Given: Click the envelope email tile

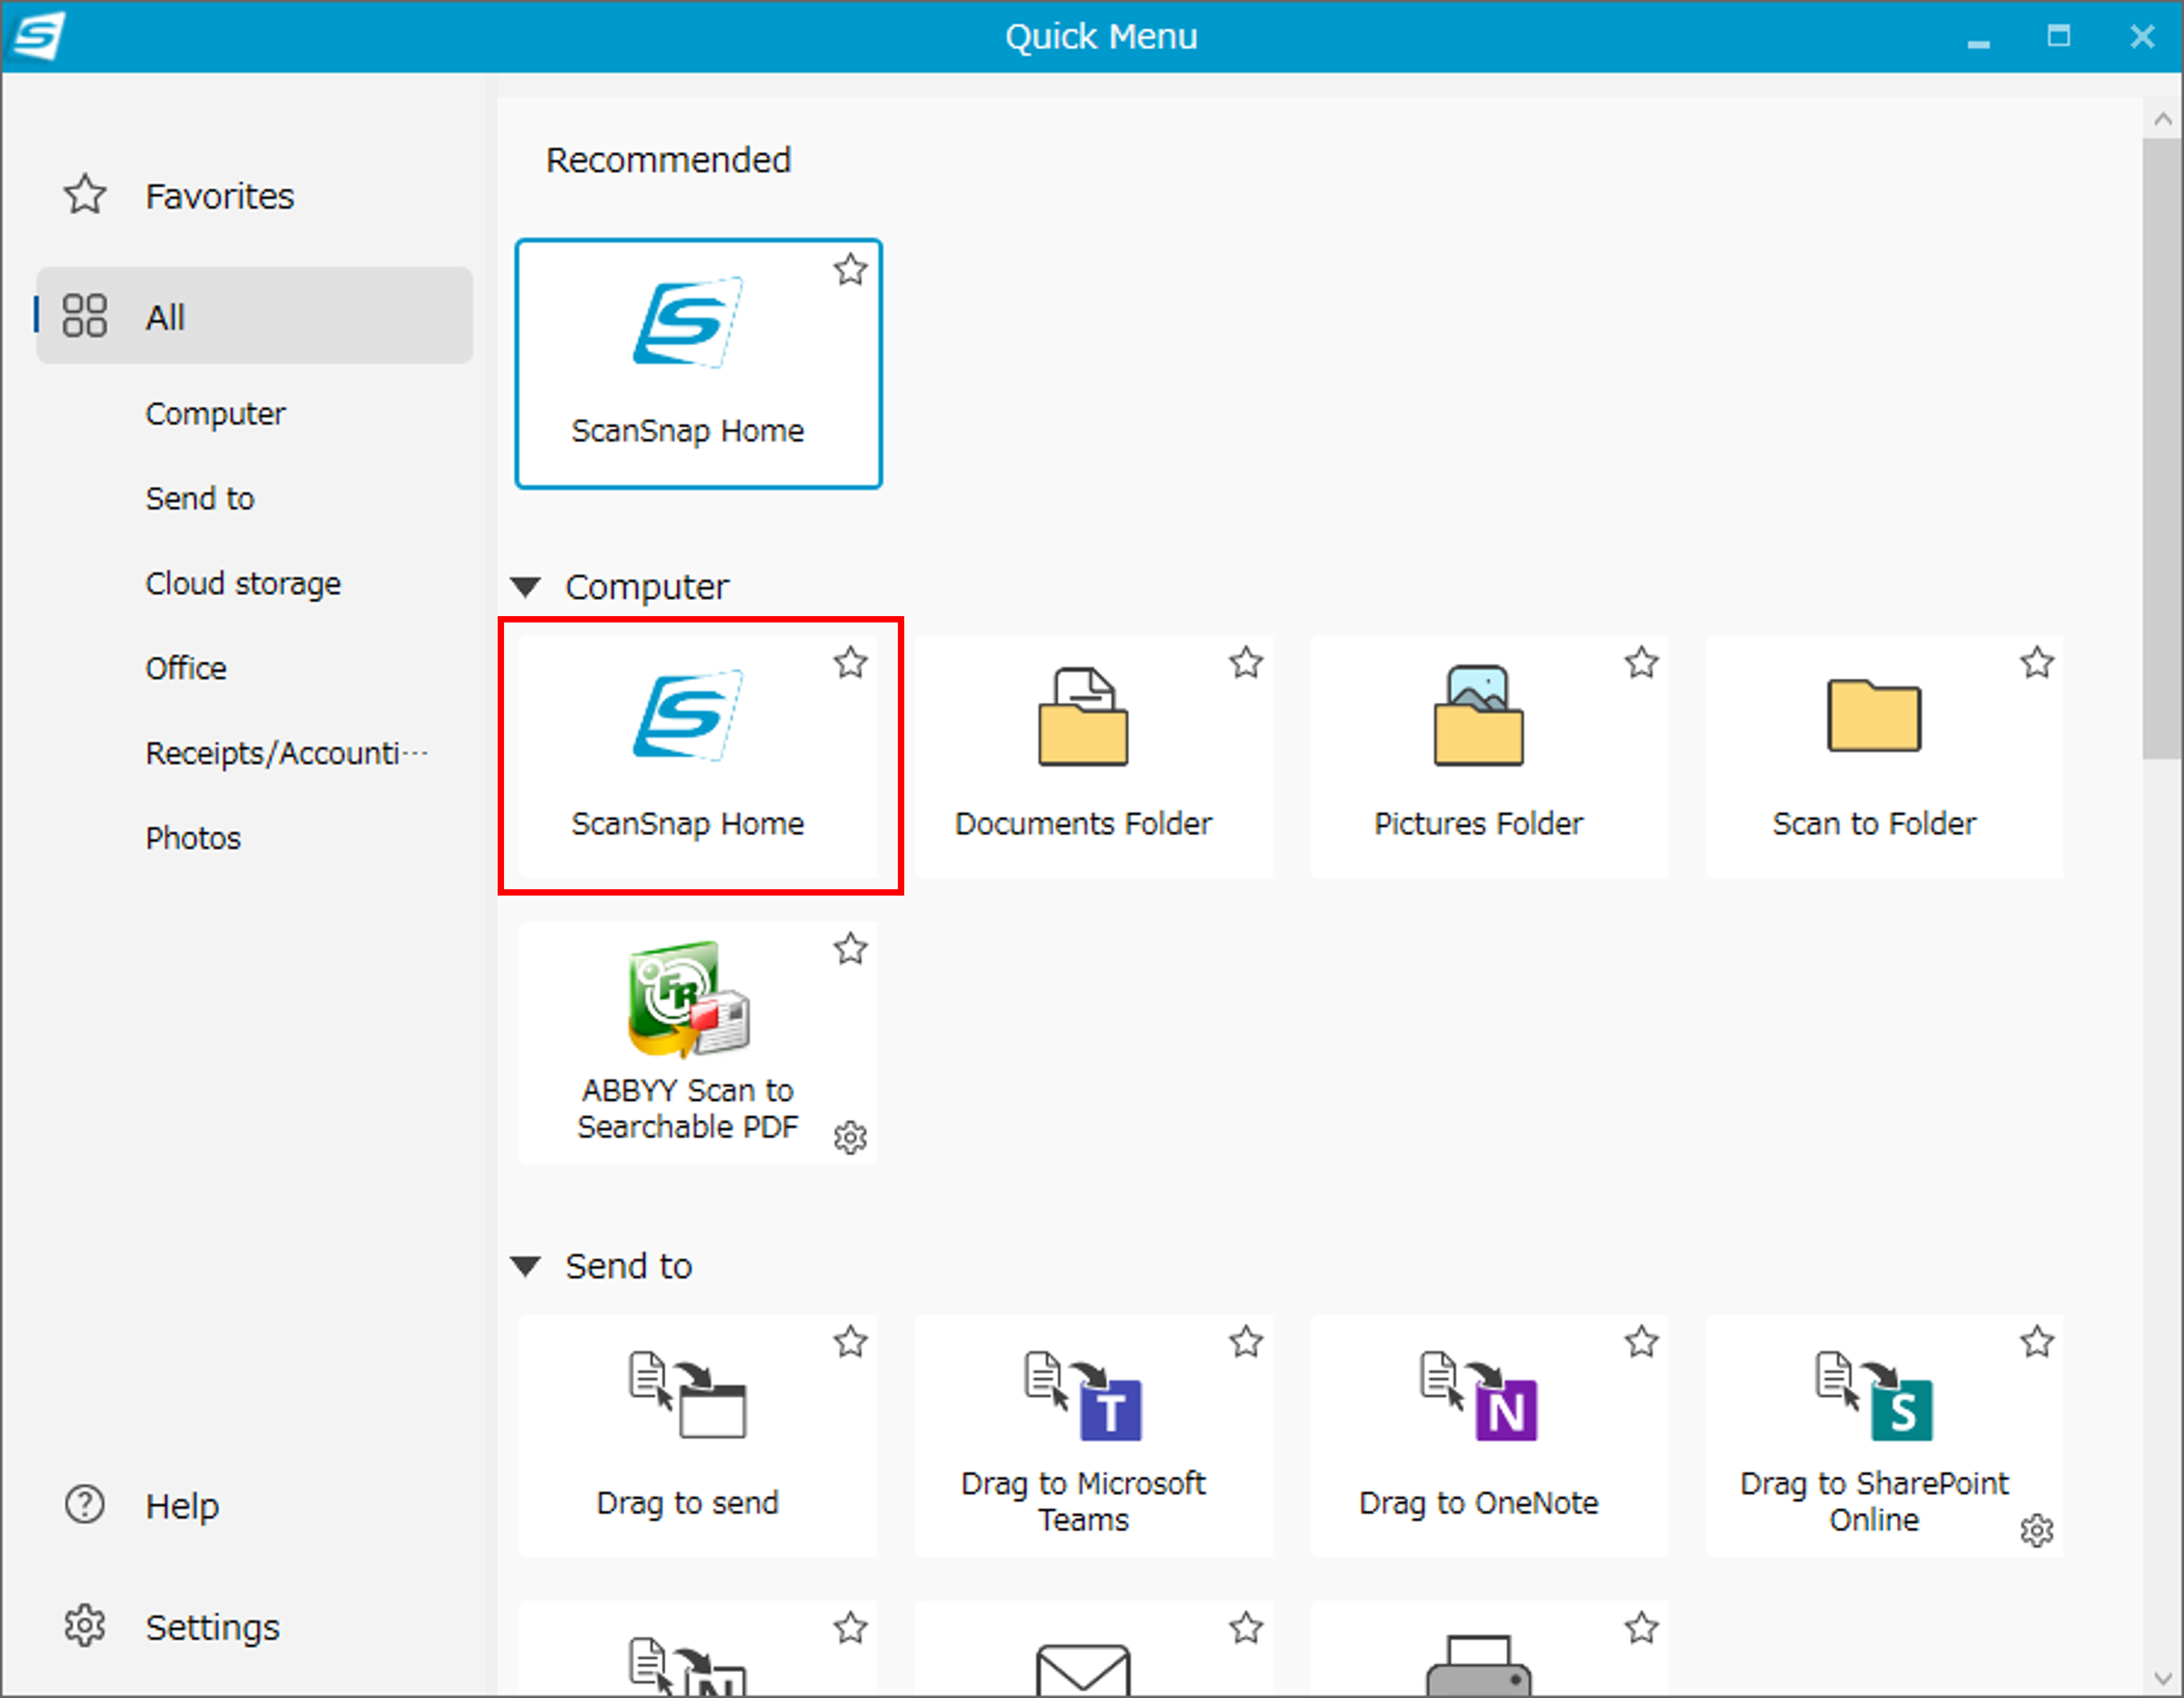Looking at the screenshot, I should tap(1093, 1650).
